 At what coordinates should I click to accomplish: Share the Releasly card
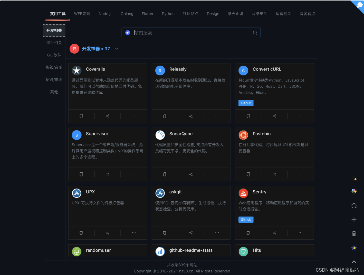pos(191,116)
